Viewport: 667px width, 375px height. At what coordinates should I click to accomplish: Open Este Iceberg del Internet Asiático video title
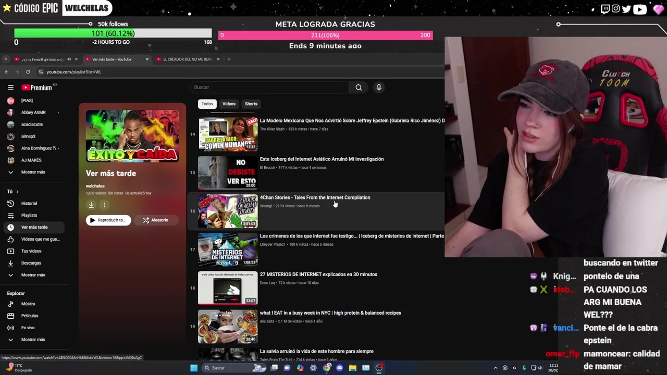pyautogui.click(x=322, y=159)
